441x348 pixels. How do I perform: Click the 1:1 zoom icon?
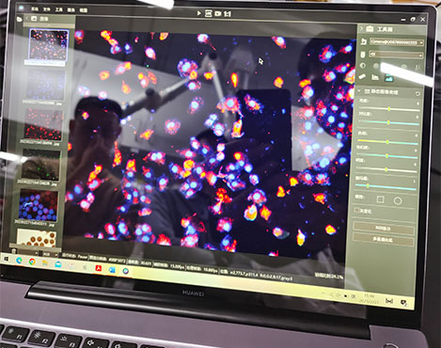(x=228, y=14)
